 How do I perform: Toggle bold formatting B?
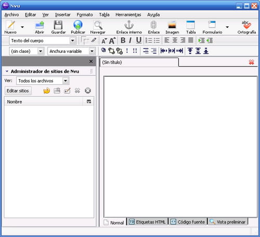[x=123, y=40]
